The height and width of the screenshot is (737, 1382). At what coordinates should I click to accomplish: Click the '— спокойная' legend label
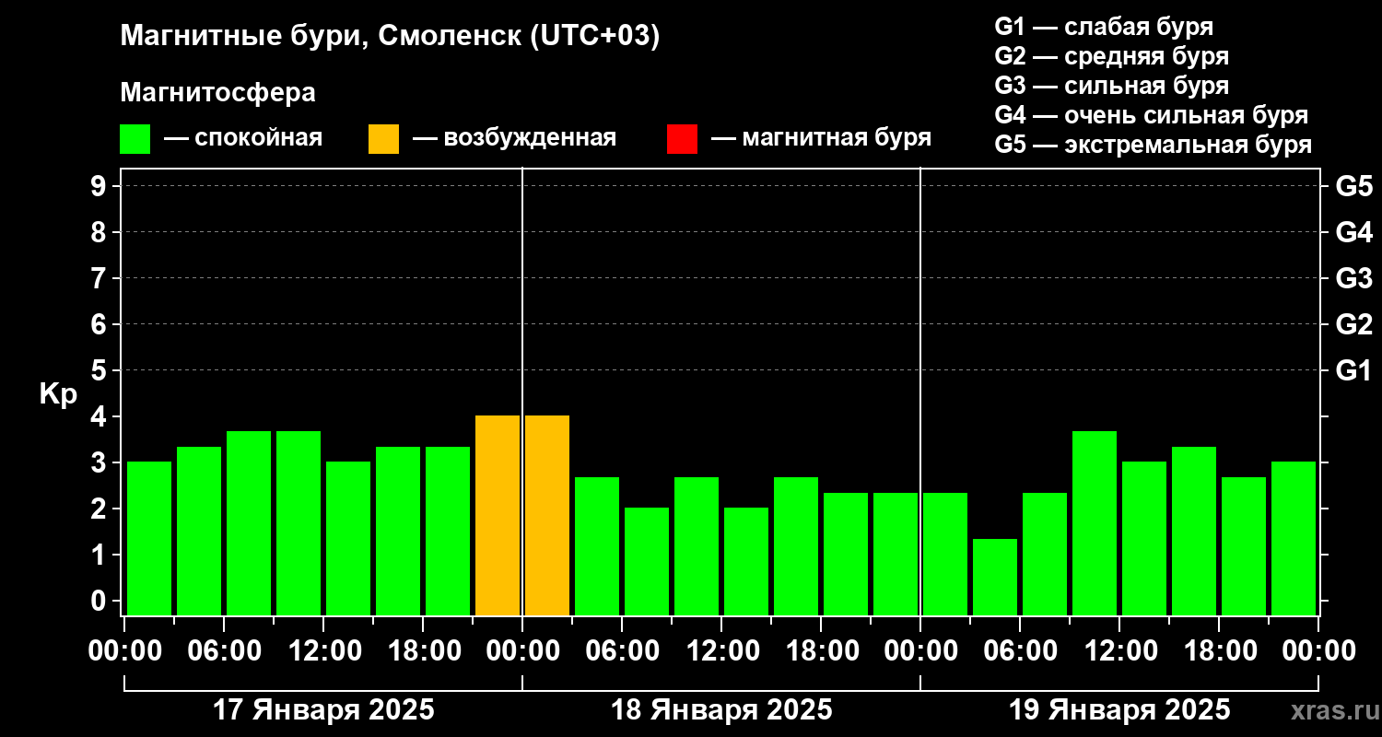(243, 138)
